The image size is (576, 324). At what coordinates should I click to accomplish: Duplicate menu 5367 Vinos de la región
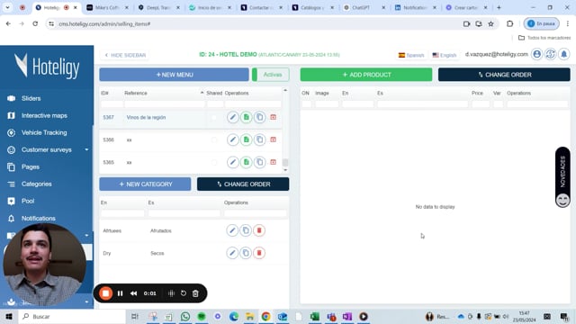tap(260, 117)
